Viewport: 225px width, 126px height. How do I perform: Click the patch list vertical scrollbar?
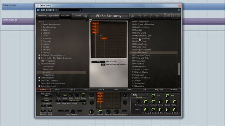(179, 69)
